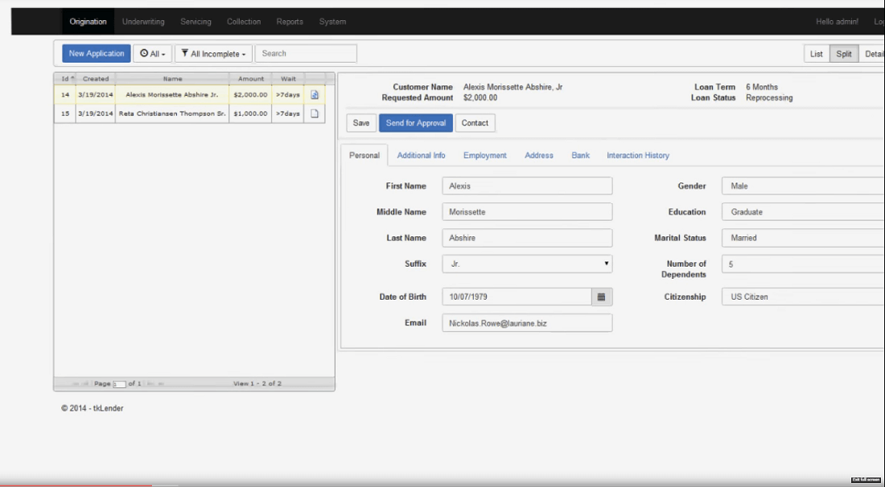
Task: Click the New Application button
Action: 97,54
